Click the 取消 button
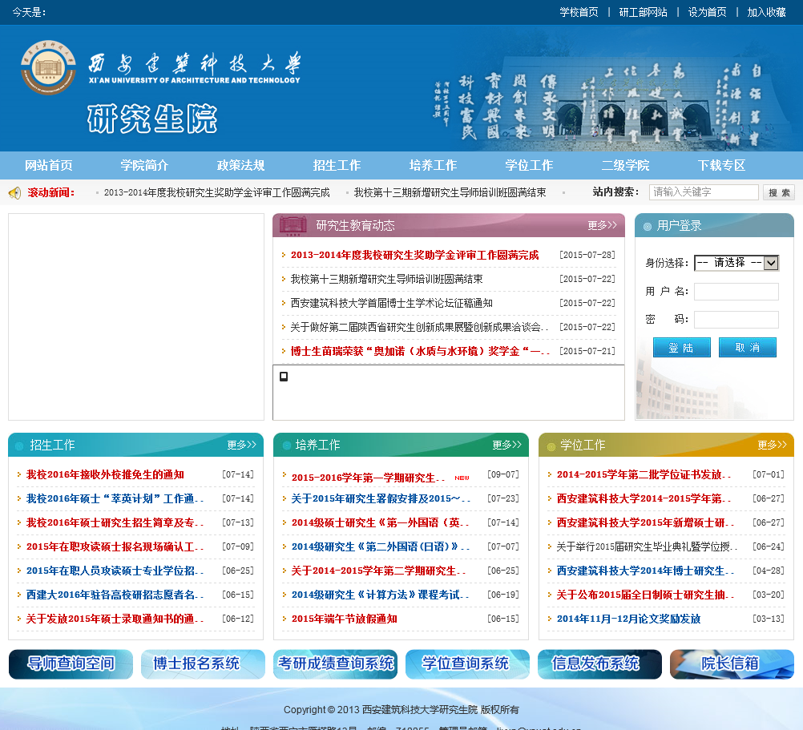This screenshot has width=803, height=730. (x=748, y=348)
